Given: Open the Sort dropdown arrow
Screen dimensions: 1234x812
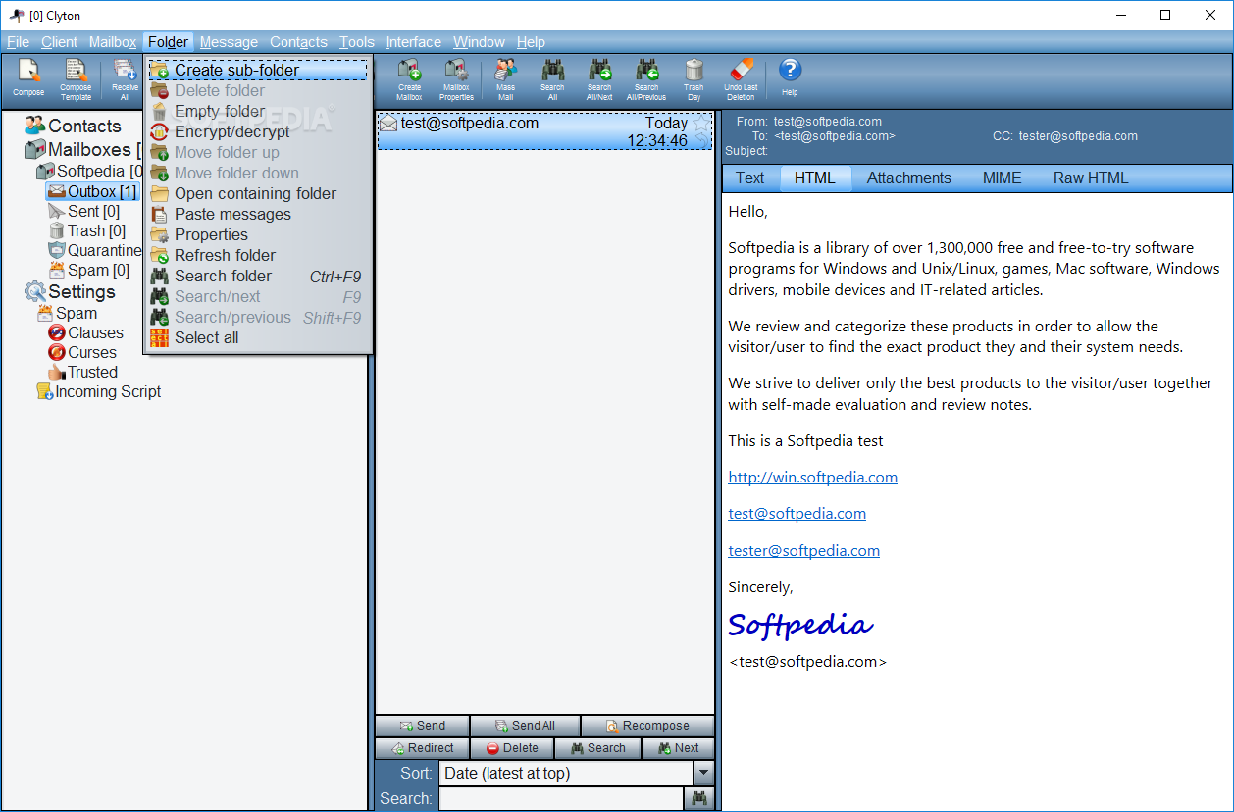Looking at the screenshot, I should [702, 773].
